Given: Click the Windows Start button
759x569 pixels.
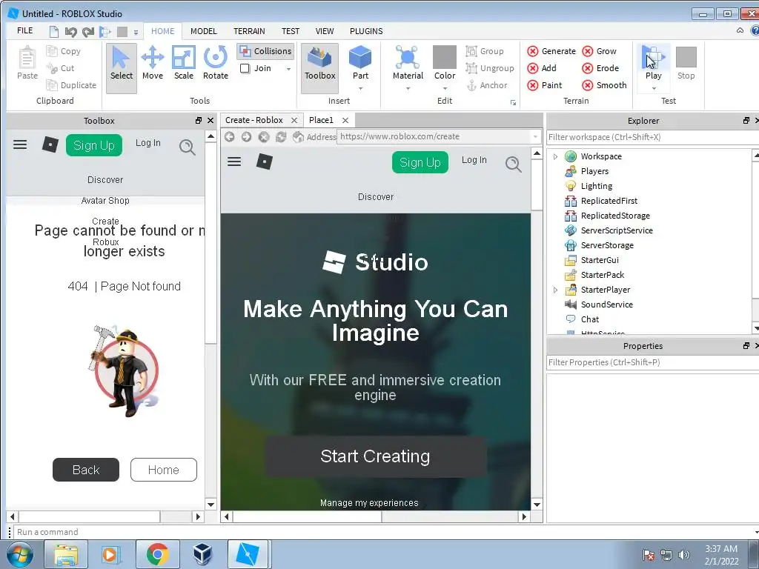Looking at the screenshot, I should click(19, 554).
